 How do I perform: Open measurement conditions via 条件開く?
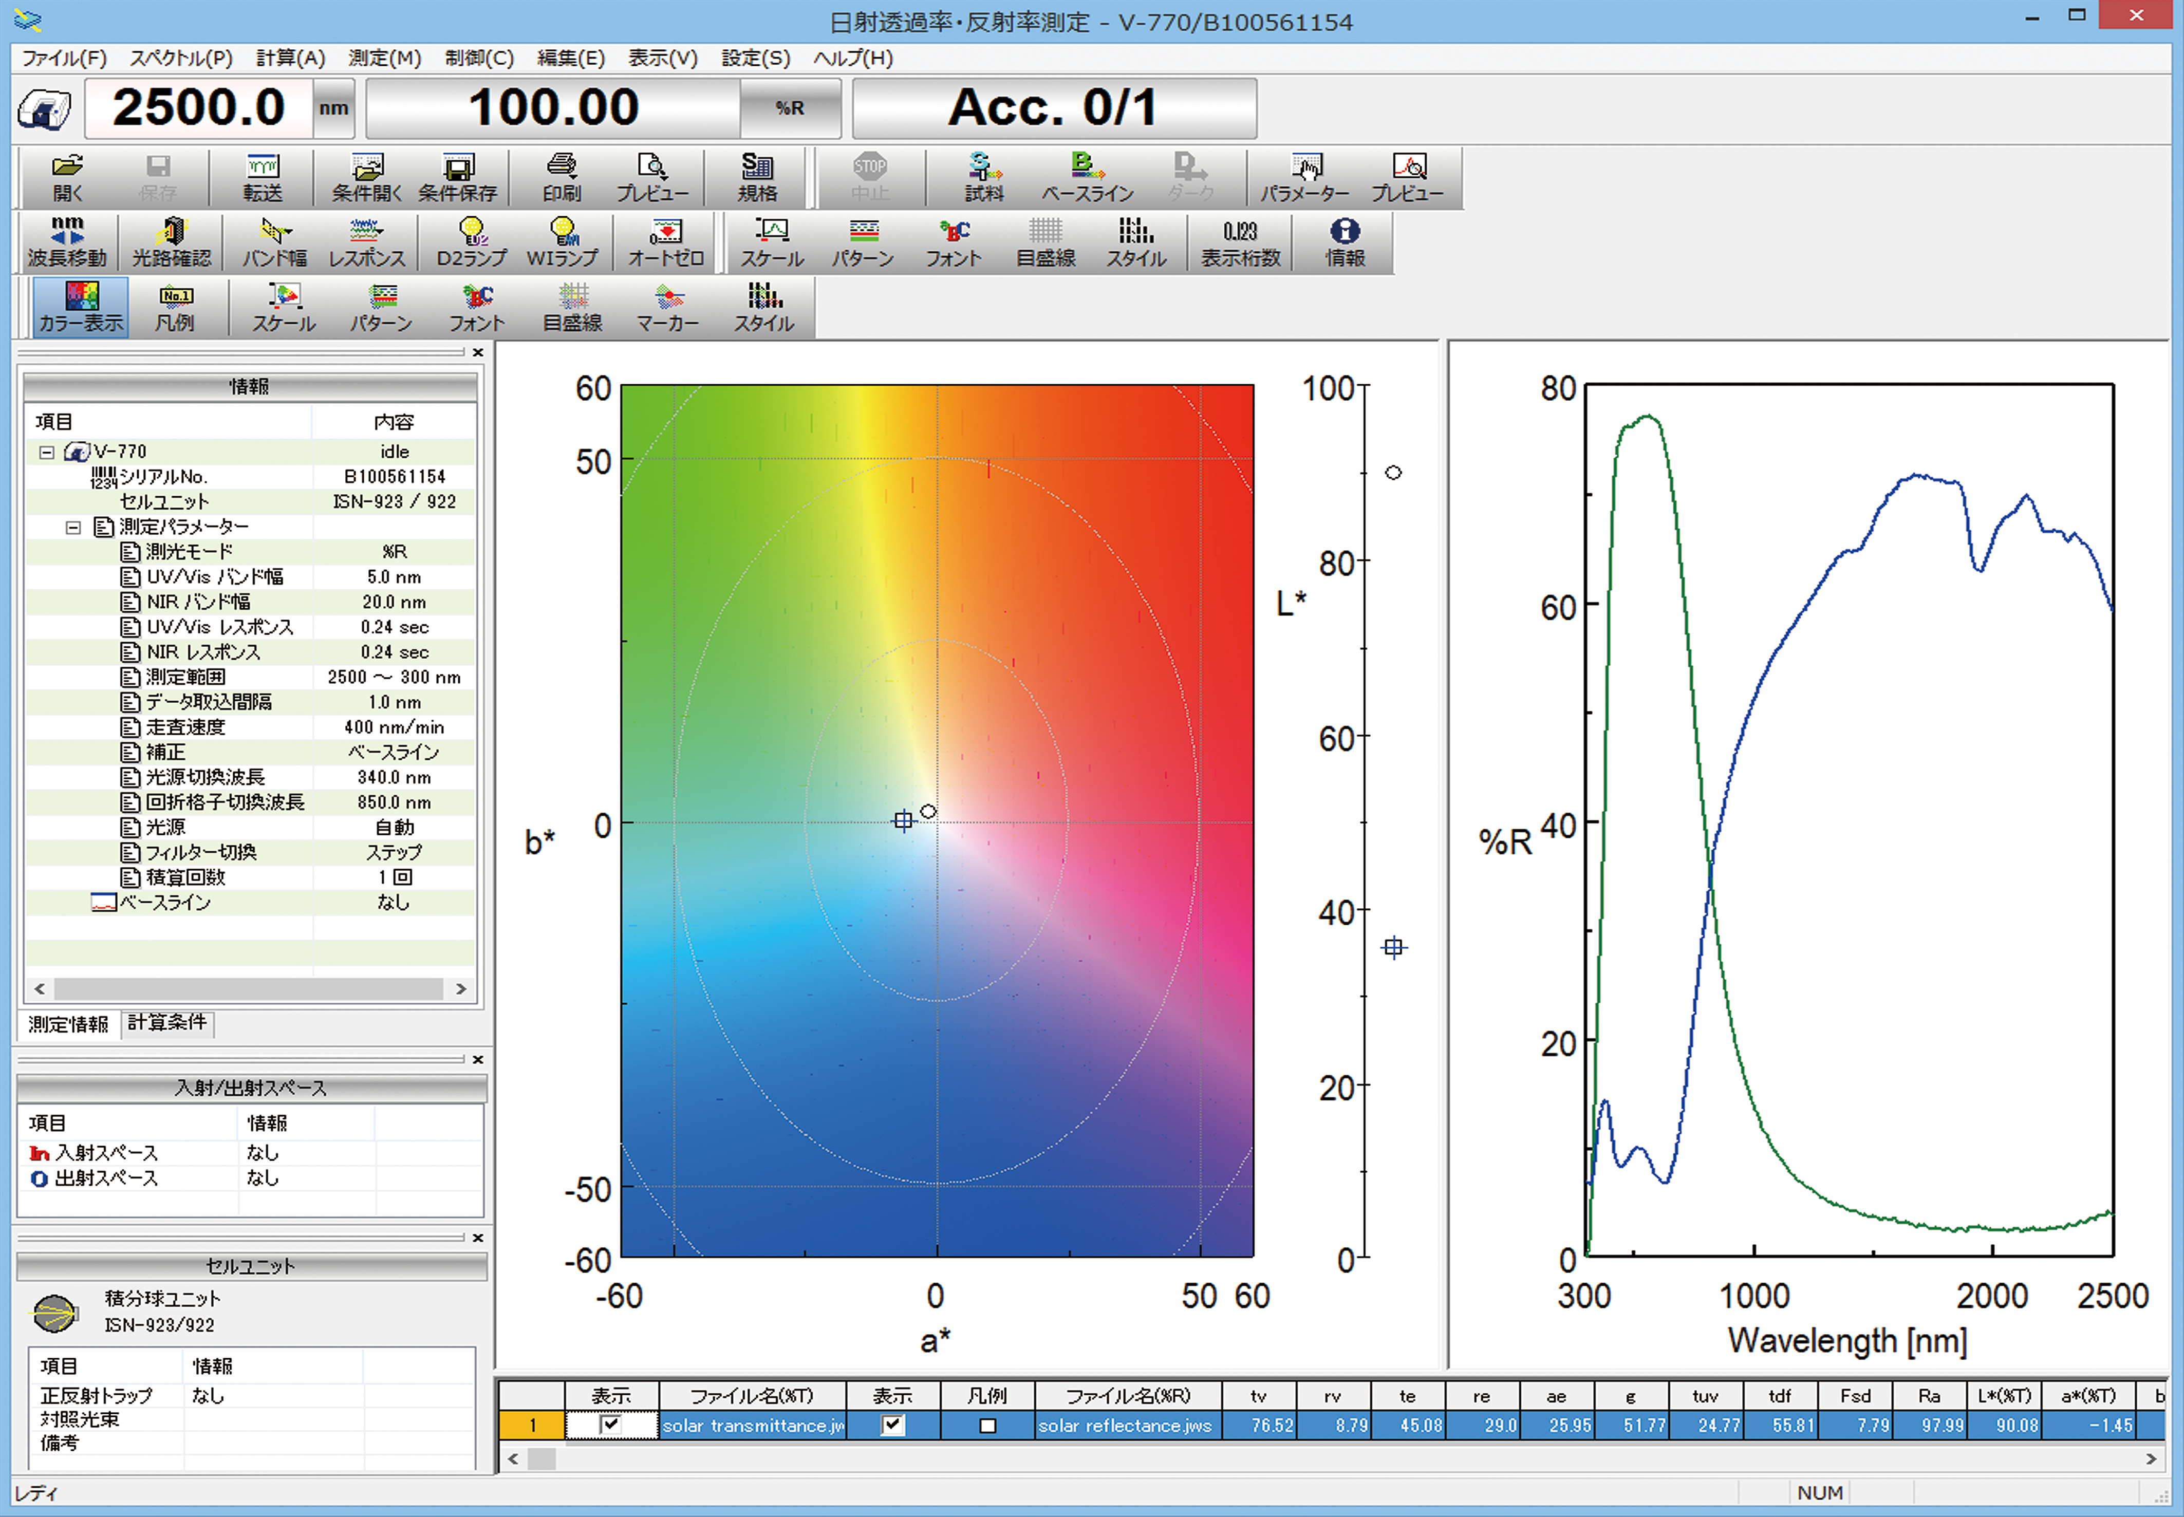pos(367,178)
